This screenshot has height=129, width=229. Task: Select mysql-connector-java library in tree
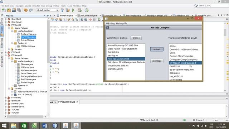(x=32, y=92)
